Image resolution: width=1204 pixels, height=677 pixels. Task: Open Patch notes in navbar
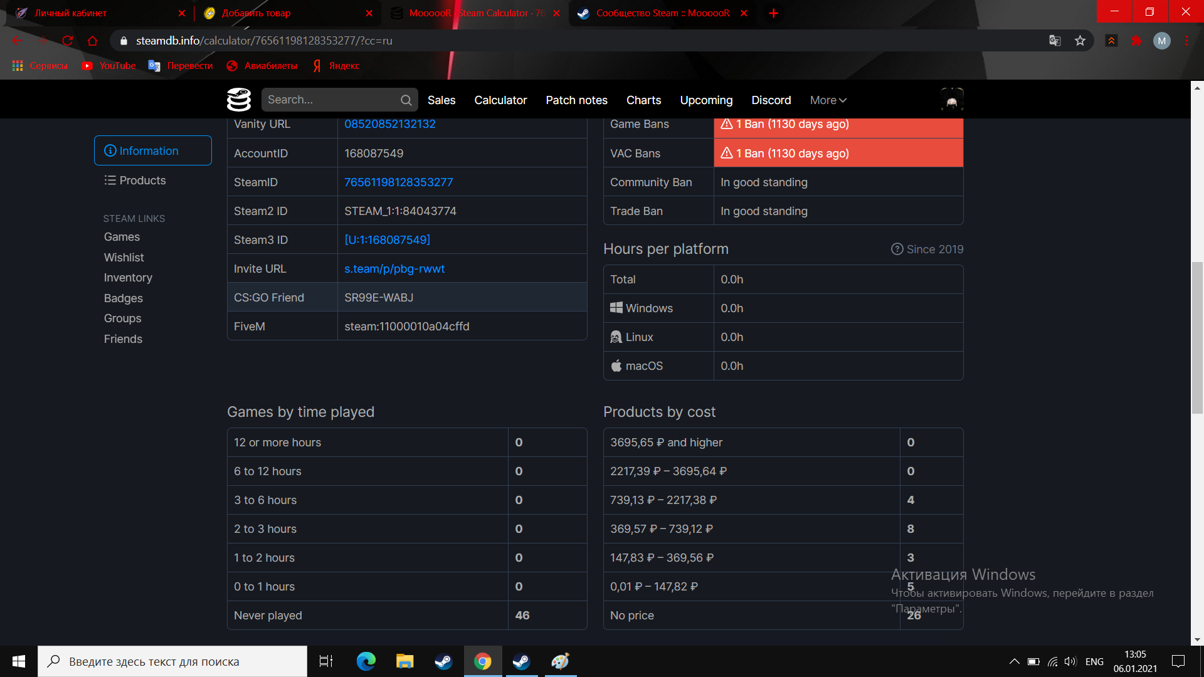[x=576, y=100]
